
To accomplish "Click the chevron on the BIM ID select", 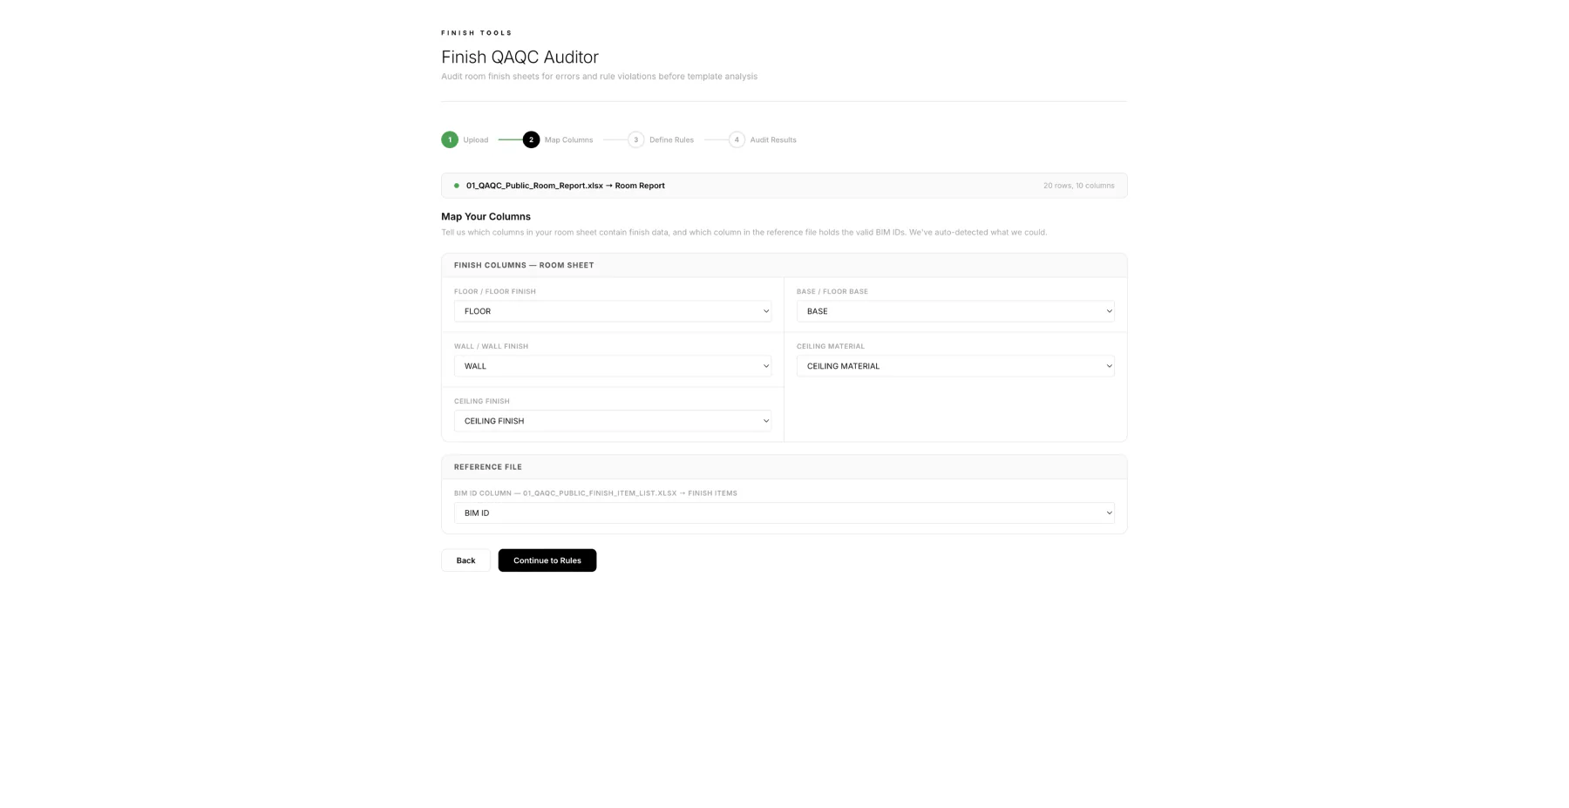I will 1108,513.
